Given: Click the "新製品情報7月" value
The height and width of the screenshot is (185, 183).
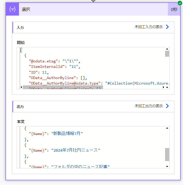Looking at the screenshot, I should coord(67,133).
